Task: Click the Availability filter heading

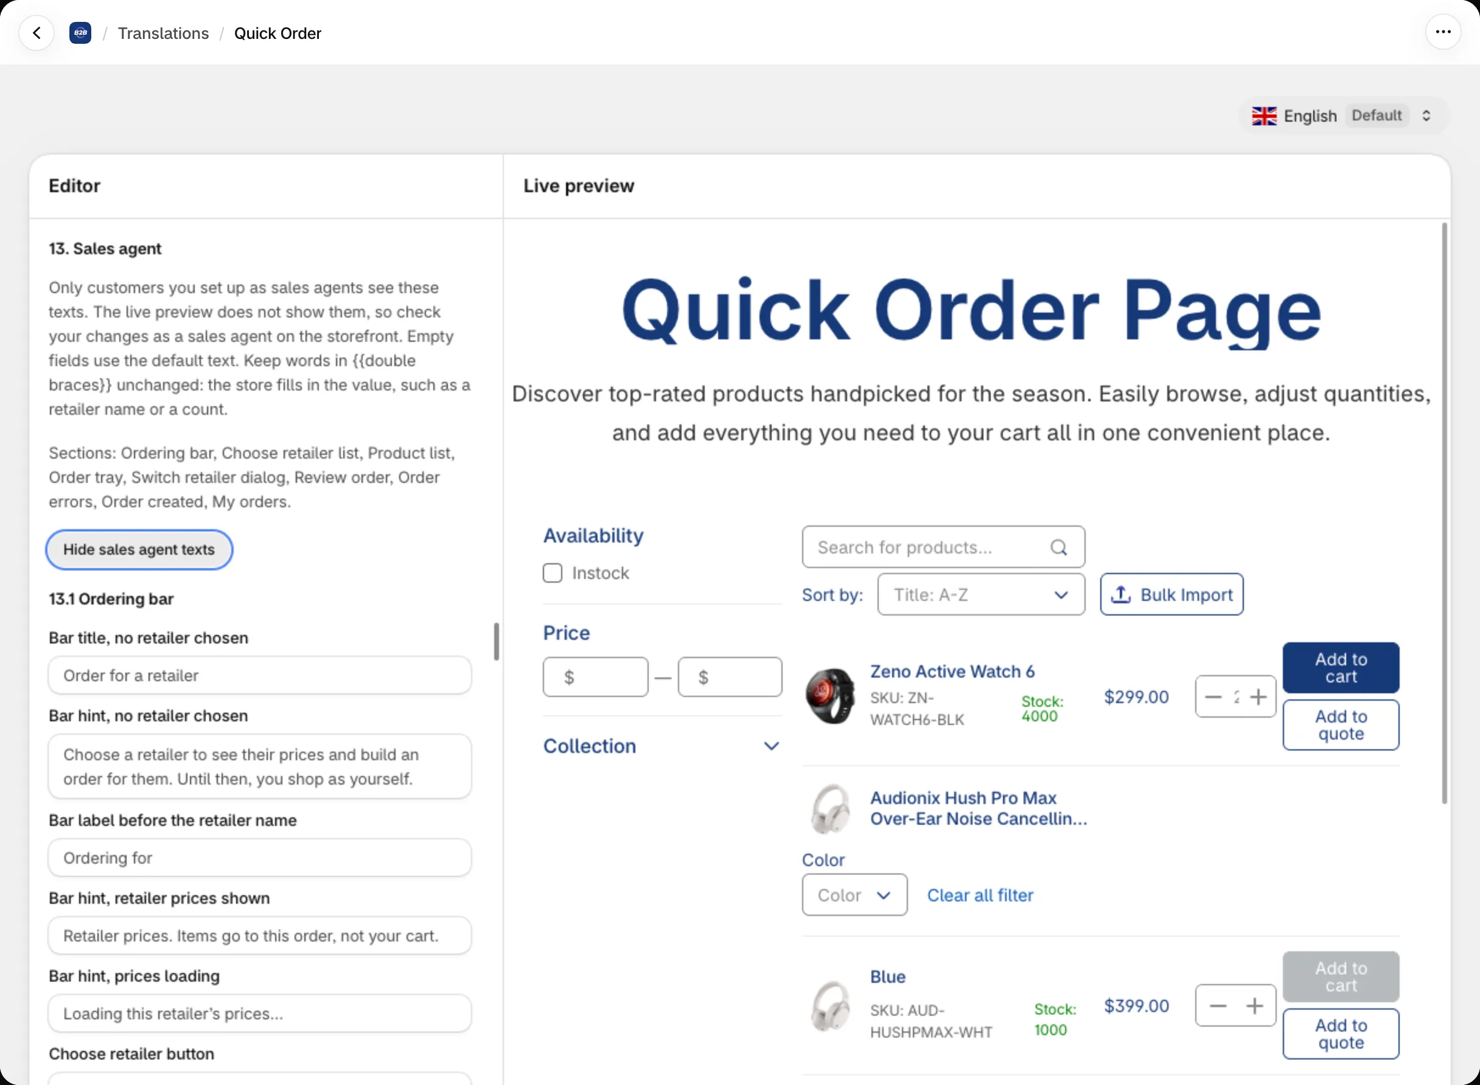Action: point(593,536)
